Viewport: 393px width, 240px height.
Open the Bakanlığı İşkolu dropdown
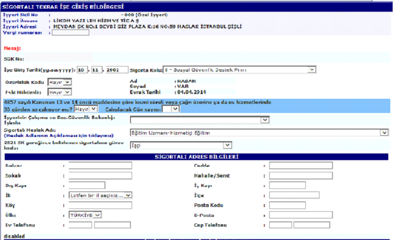[200, 120]
